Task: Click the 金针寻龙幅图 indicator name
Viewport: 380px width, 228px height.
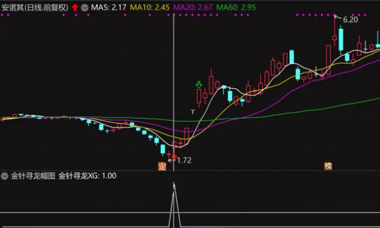Action: pos(33,176)
